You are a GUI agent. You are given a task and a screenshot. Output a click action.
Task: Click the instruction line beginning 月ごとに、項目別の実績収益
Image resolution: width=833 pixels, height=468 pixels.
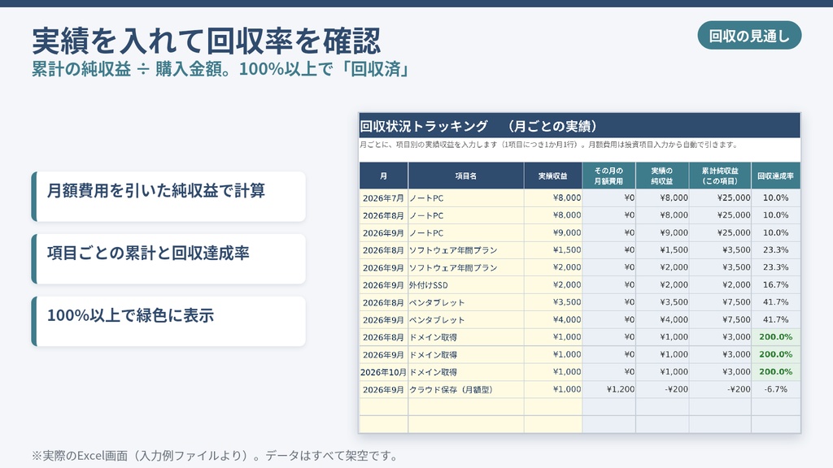tap(548, 145)
